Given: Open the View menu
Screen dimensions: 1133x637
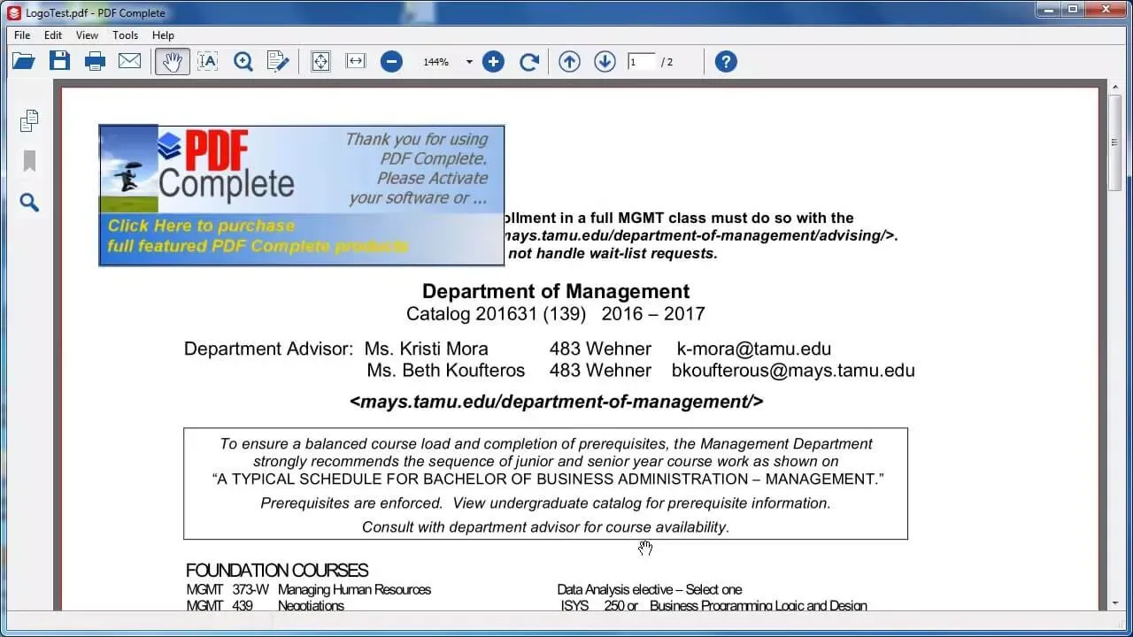Looking at the screenshot, I should pyautogui.click(x=87, y=35).
